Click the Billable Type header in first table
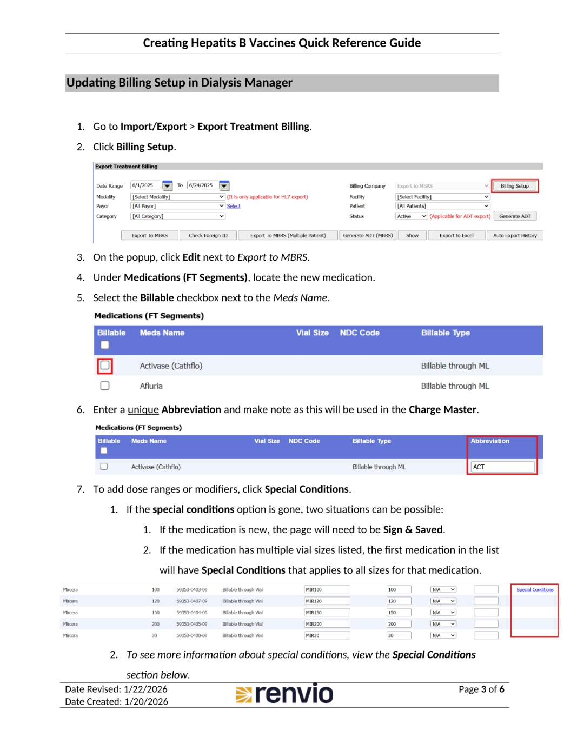564x730 pixels. (446, 333)
